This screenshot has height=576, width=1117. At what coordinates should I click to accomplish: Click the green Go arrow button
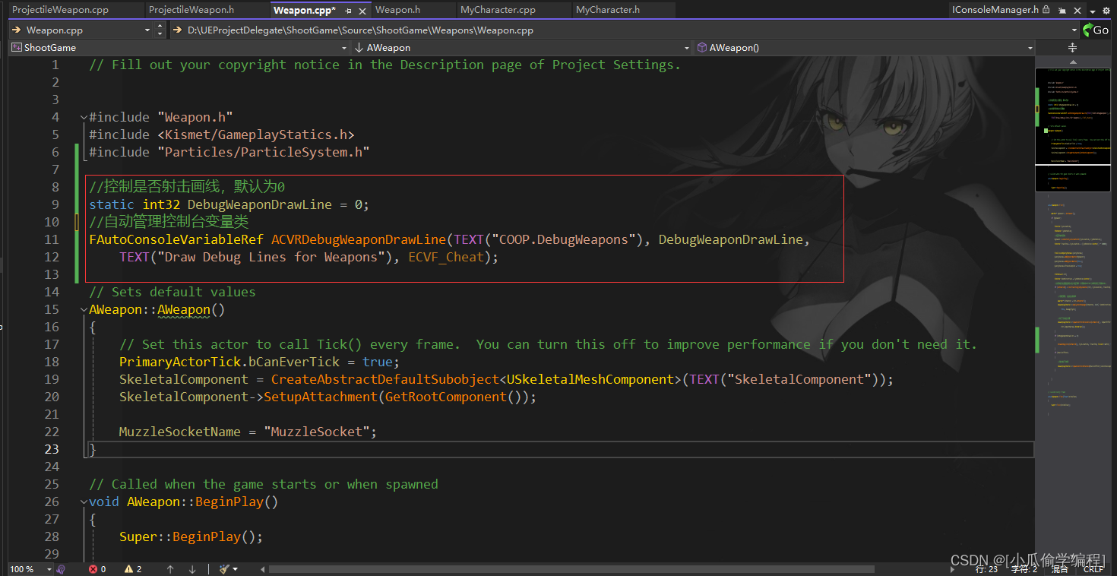[1096, 30]
